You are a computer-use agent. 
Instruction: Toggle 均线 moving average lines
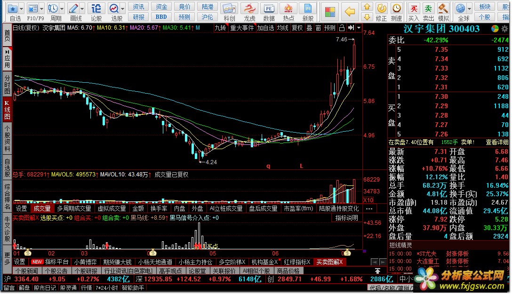pyautogui.click(x=282, y=28)
